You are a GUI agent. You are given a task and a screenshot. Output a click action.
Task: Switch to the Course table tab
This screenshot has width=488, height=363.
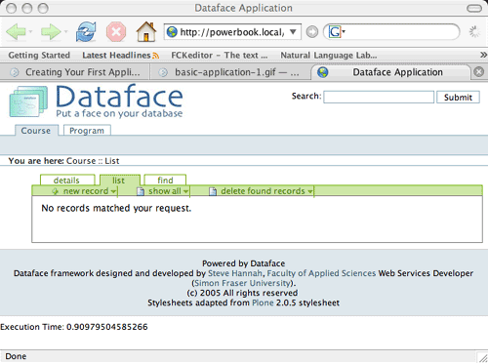coord(36,131)
